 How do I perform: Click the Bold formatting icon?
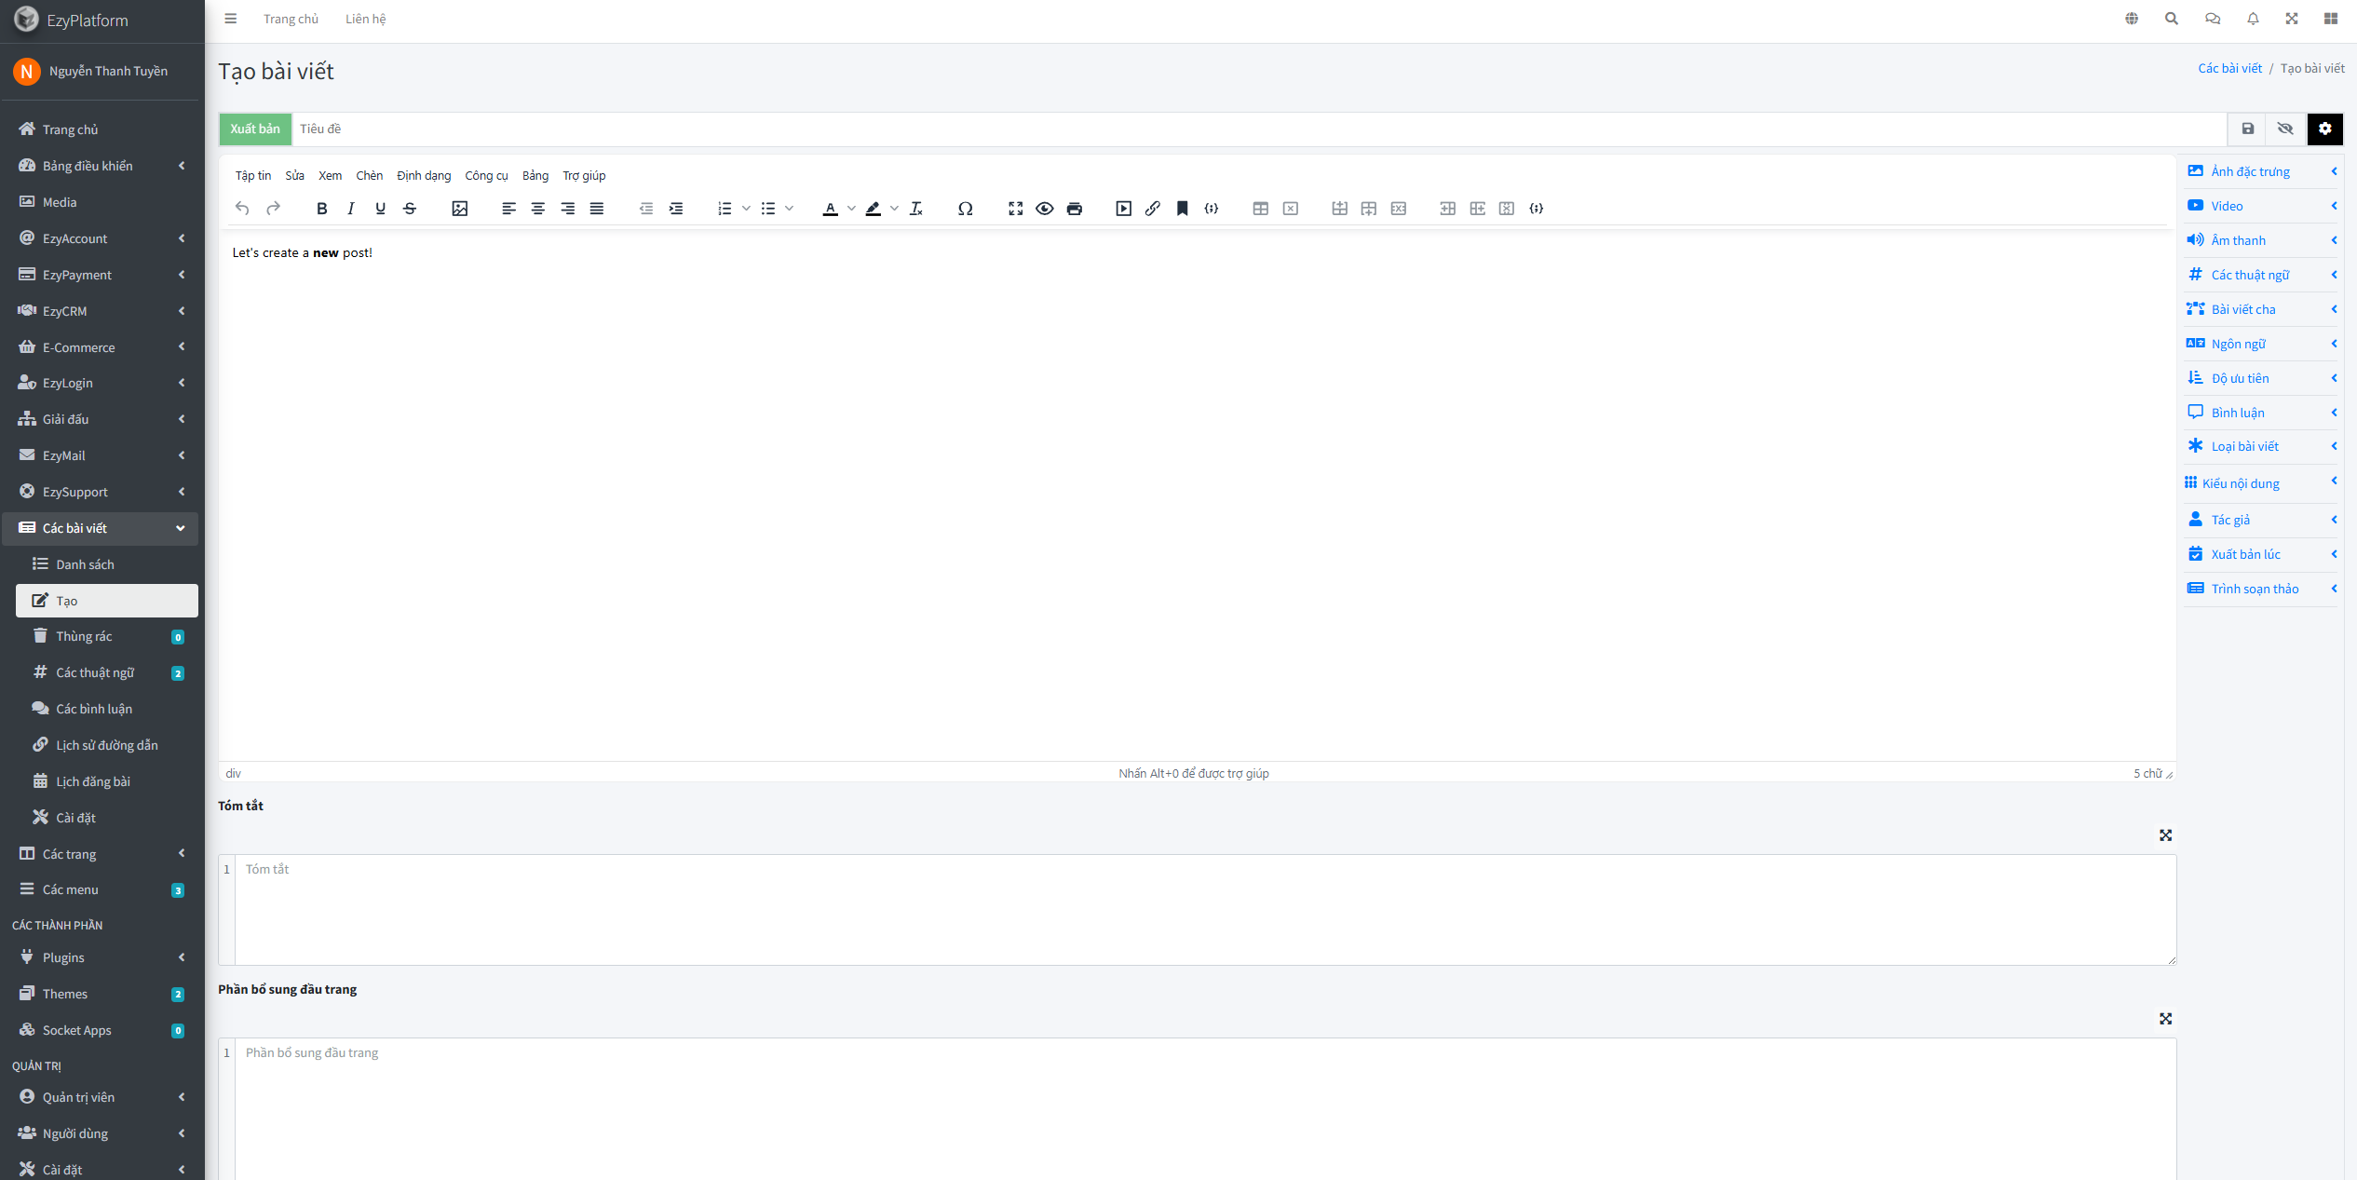(321, 209)
